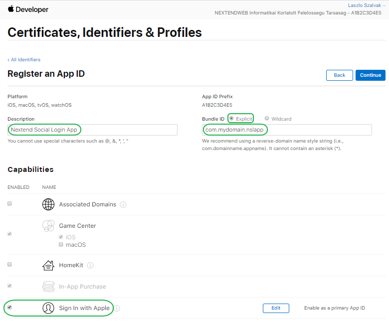Tick the macOS checkbox under Game Center
This screenshot has width=389, height=324.
(x=61, y=245)
